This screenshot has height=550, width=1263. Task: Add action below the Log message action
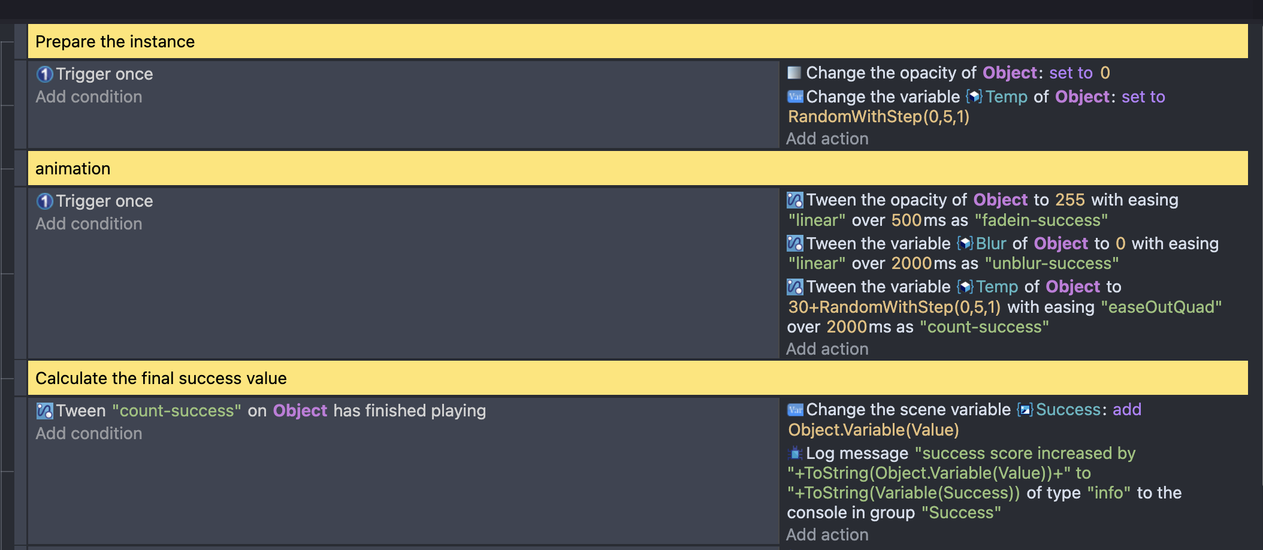click(827, 535)
